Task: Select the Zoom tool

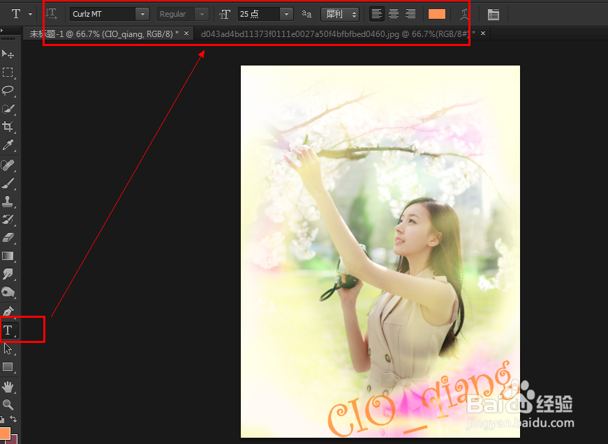Action: [8, 405]
